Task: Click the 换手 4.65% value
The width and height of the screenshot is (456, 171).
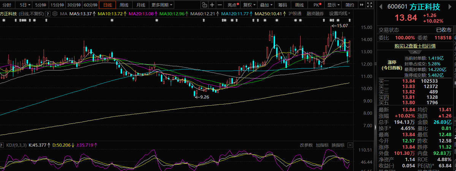Action: (407, 128)
